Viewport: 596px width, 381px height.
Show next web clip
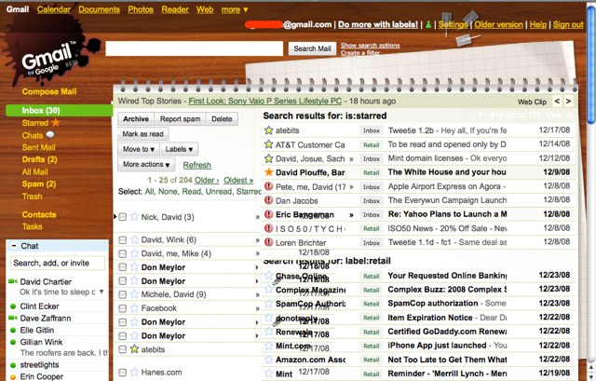tap(568, 102)
